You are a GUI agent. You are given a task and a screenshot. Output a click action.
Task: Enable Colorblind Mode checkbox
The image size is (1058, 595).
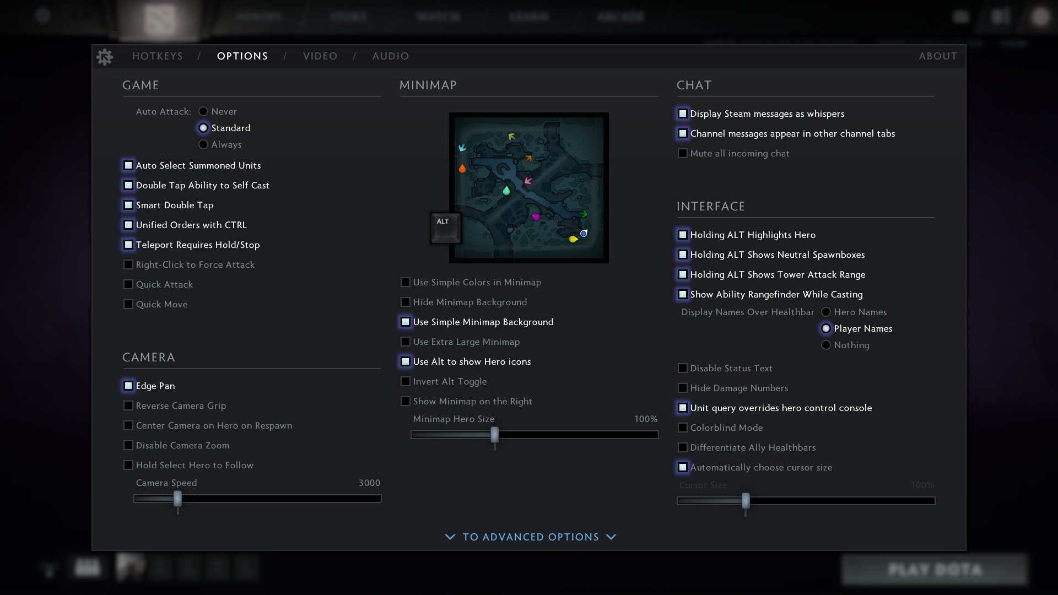[x=682, y=427]
